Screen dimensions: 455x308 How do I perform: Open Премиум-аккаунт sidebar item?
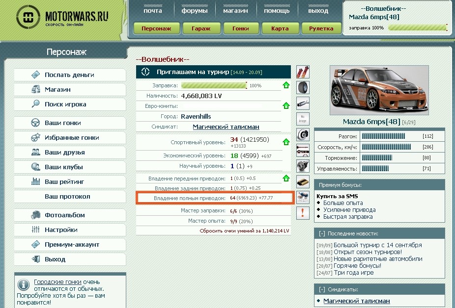(x=70, y=245)
